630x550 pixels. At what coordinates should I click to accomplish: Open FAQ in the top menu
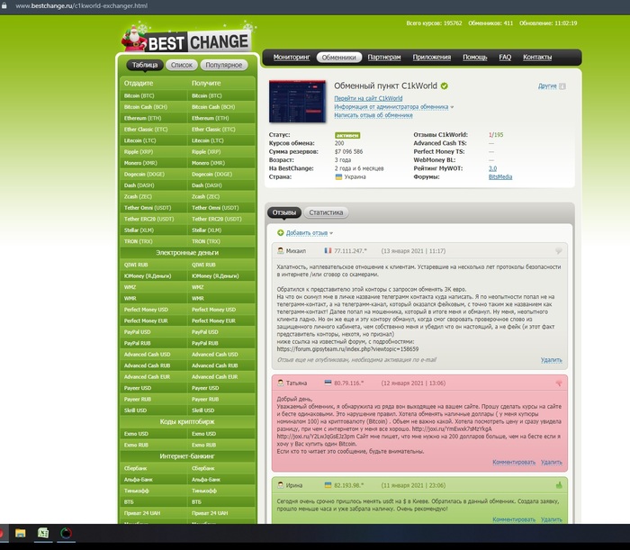(505, 57)
